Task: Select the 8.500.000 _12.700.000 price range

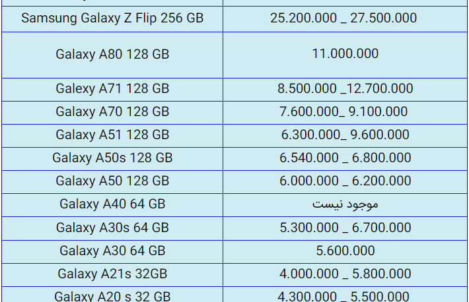Action: (345, 89)
